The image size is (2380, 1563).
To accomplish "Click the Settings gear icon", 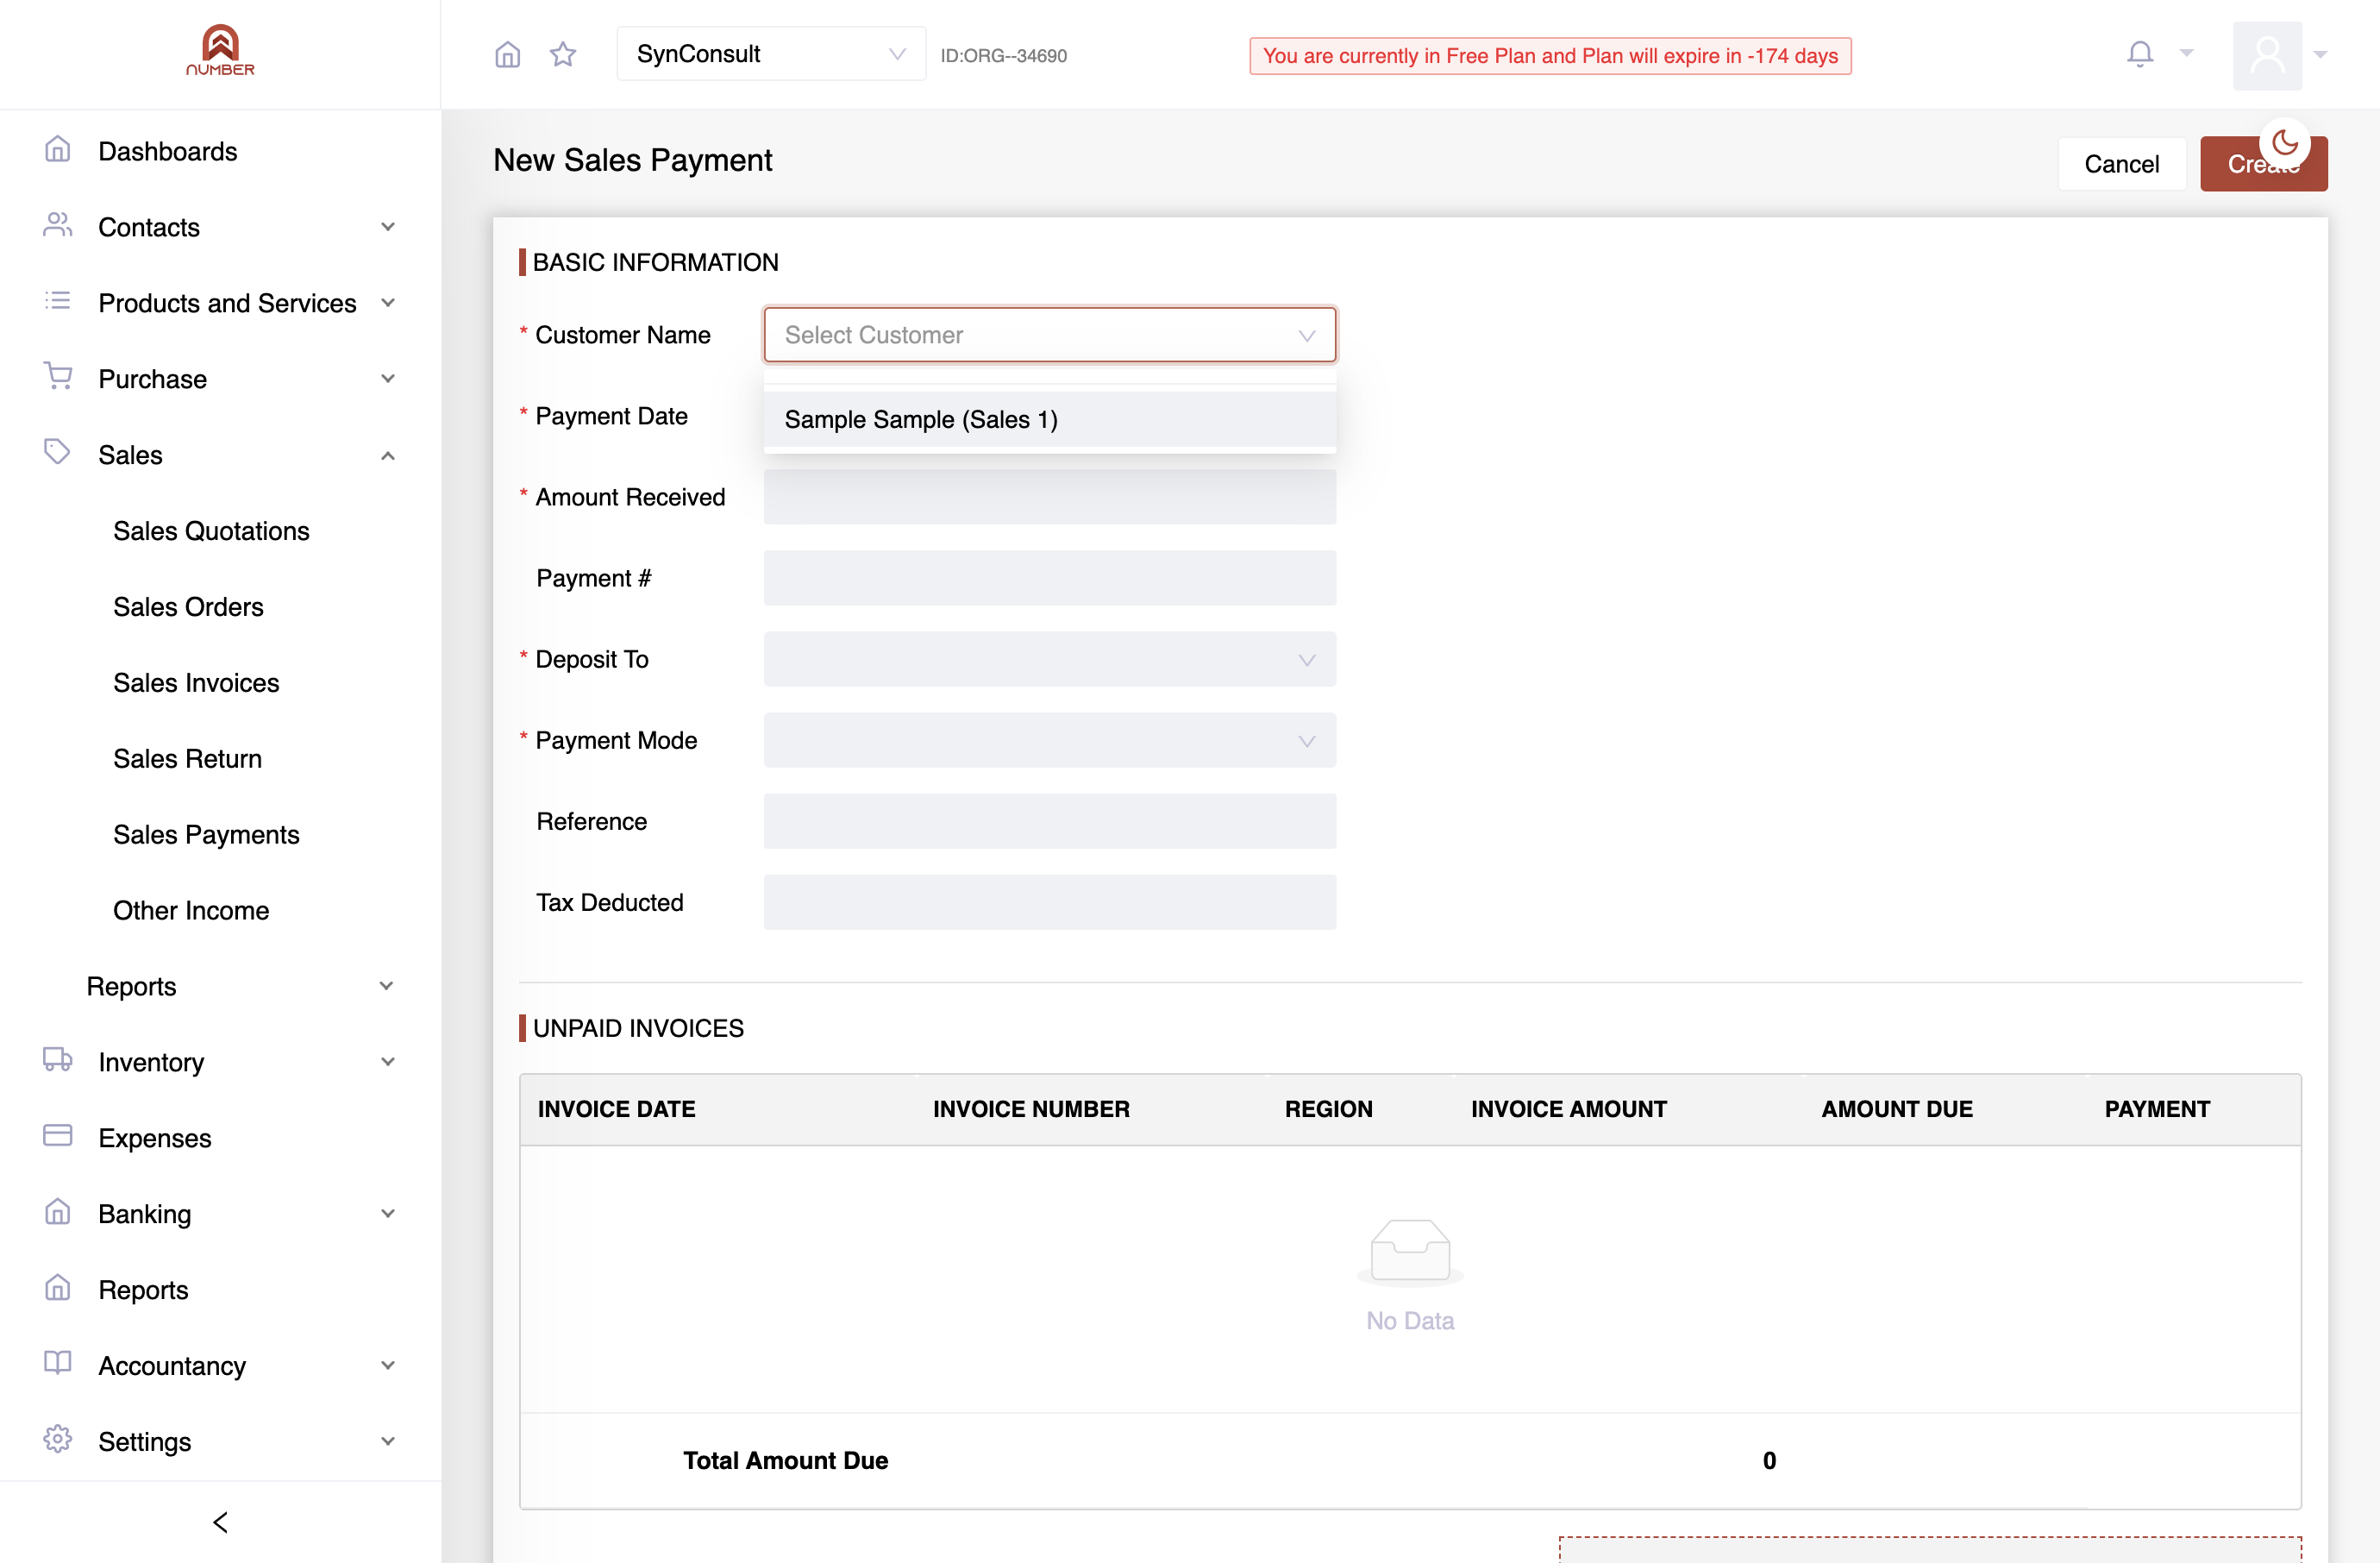I will click(x=58, y=1440).
